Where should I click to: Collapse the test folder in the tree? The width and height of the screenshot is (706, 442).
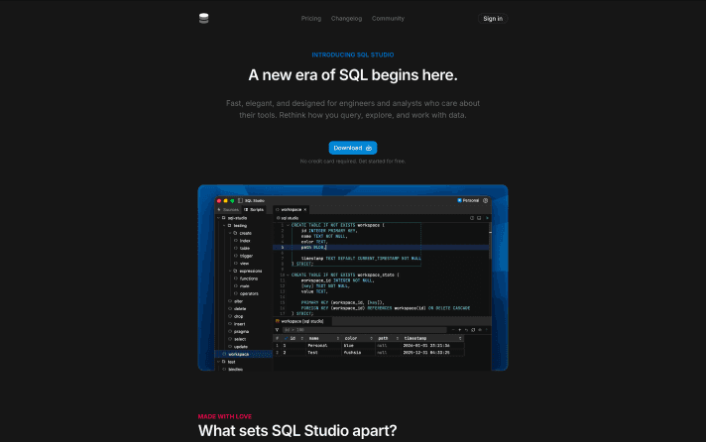(x=219, y=362)
